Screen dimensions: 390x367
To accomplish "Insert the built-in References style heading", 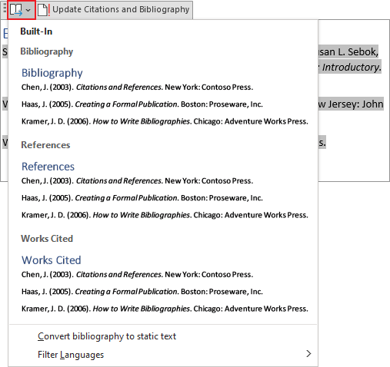I will point(48,167).
